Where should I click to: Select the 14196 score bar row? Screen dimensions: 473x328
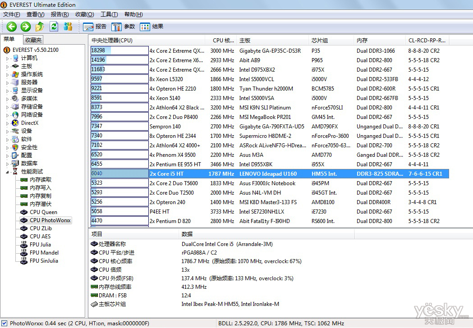pyautogui.click(x=119, y=60)
